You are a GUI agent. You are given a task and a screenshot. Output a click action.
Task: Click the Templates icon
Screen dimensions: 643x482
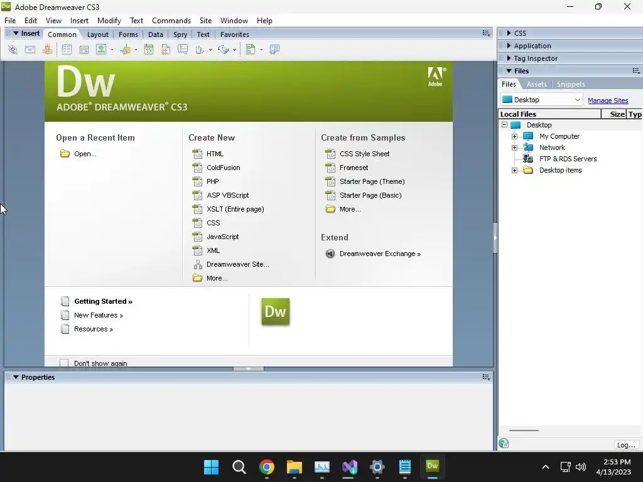(250, 50)
